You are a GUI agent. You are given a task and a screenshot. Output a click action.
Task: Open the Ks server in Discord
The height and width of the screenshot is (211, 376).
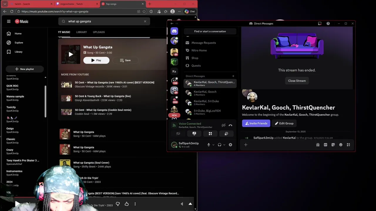tap(174, 71)
